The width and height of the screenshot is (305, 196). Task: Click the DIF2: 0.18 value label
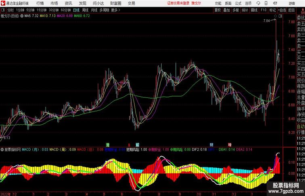(199, 150)
